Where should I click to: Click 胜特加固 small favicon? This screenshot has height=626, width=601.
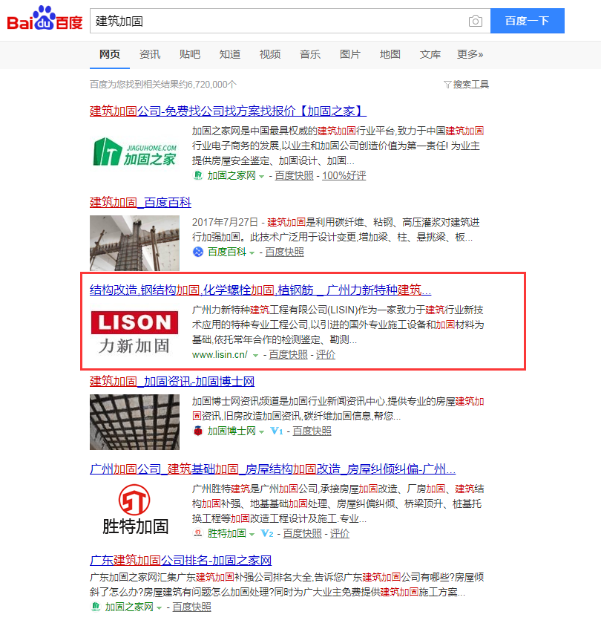tap(198, 533)
